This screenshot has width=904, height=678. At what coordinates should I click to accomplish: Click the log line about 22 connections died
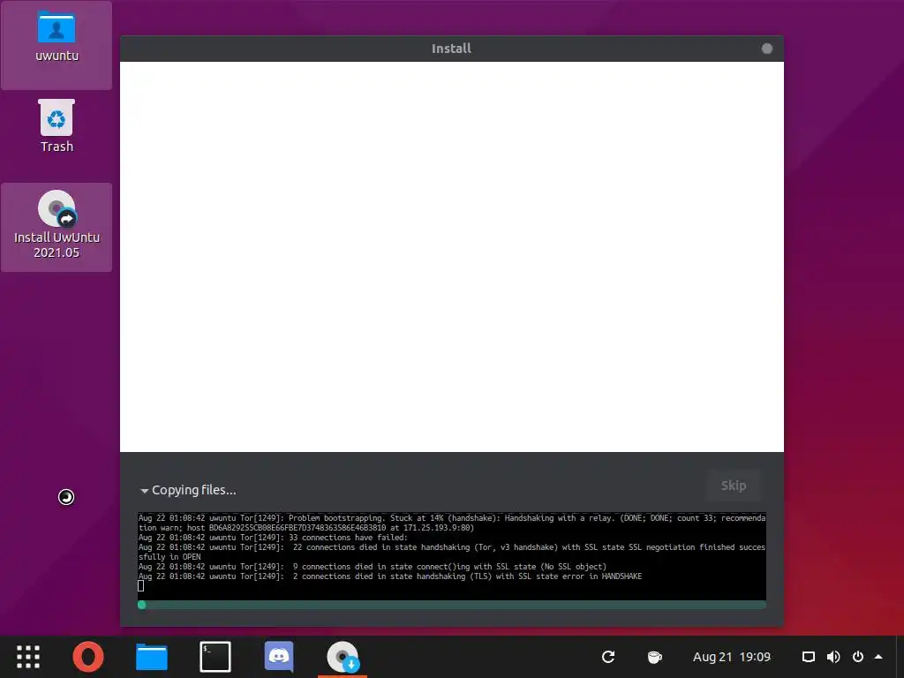(452, 552)
